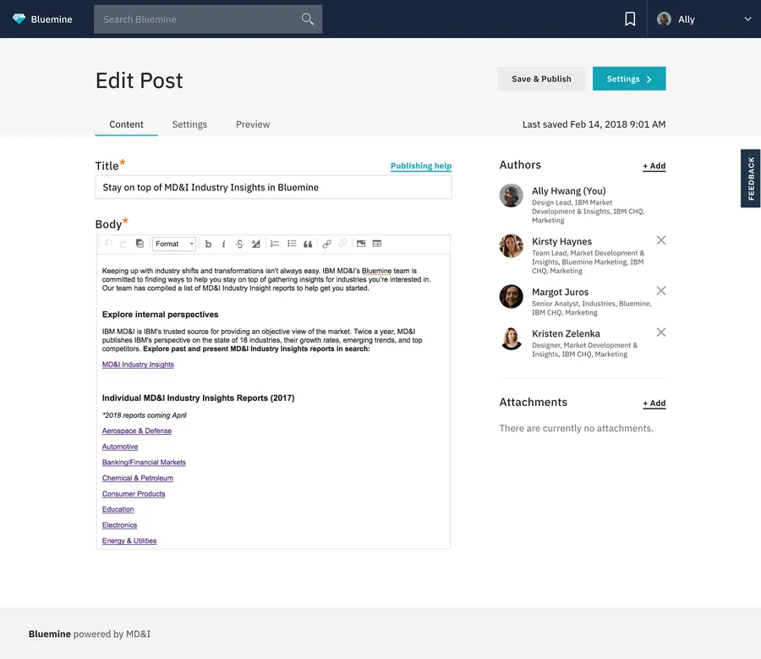
Task: Switch to the Preview tab
Action: 253,124
